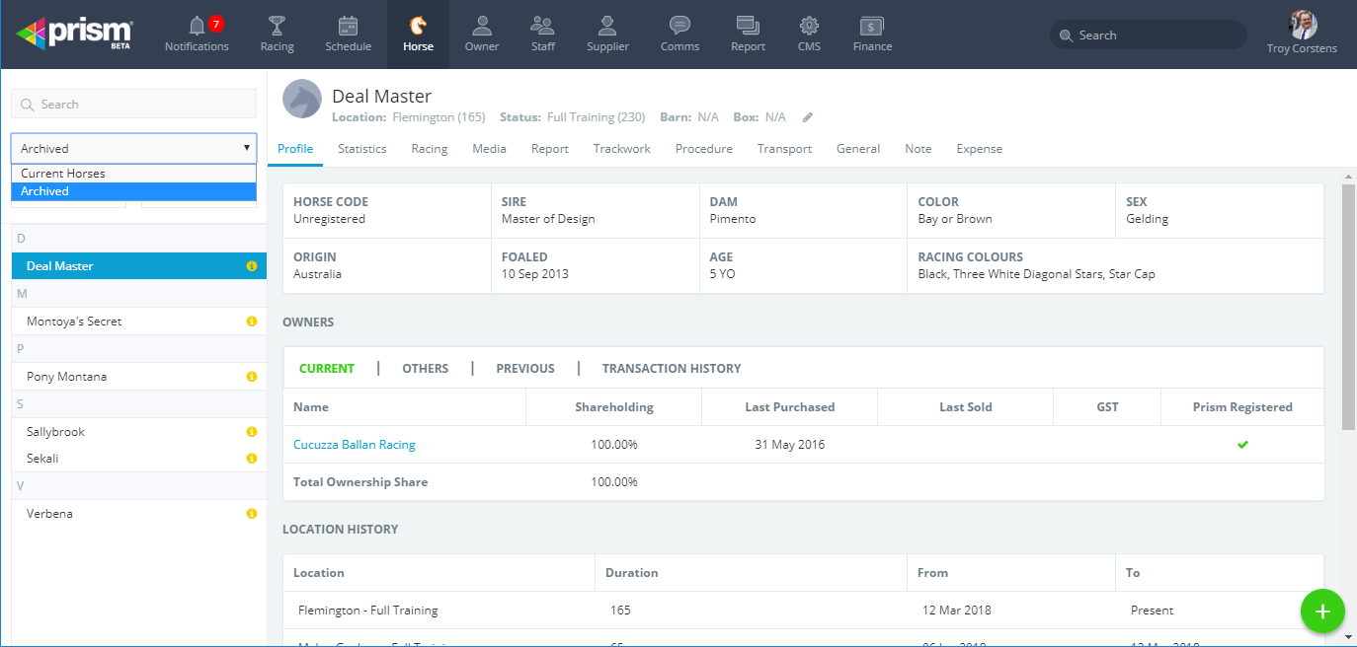Click the green plus add button
1357x647 pixels.
[1322, 611]
